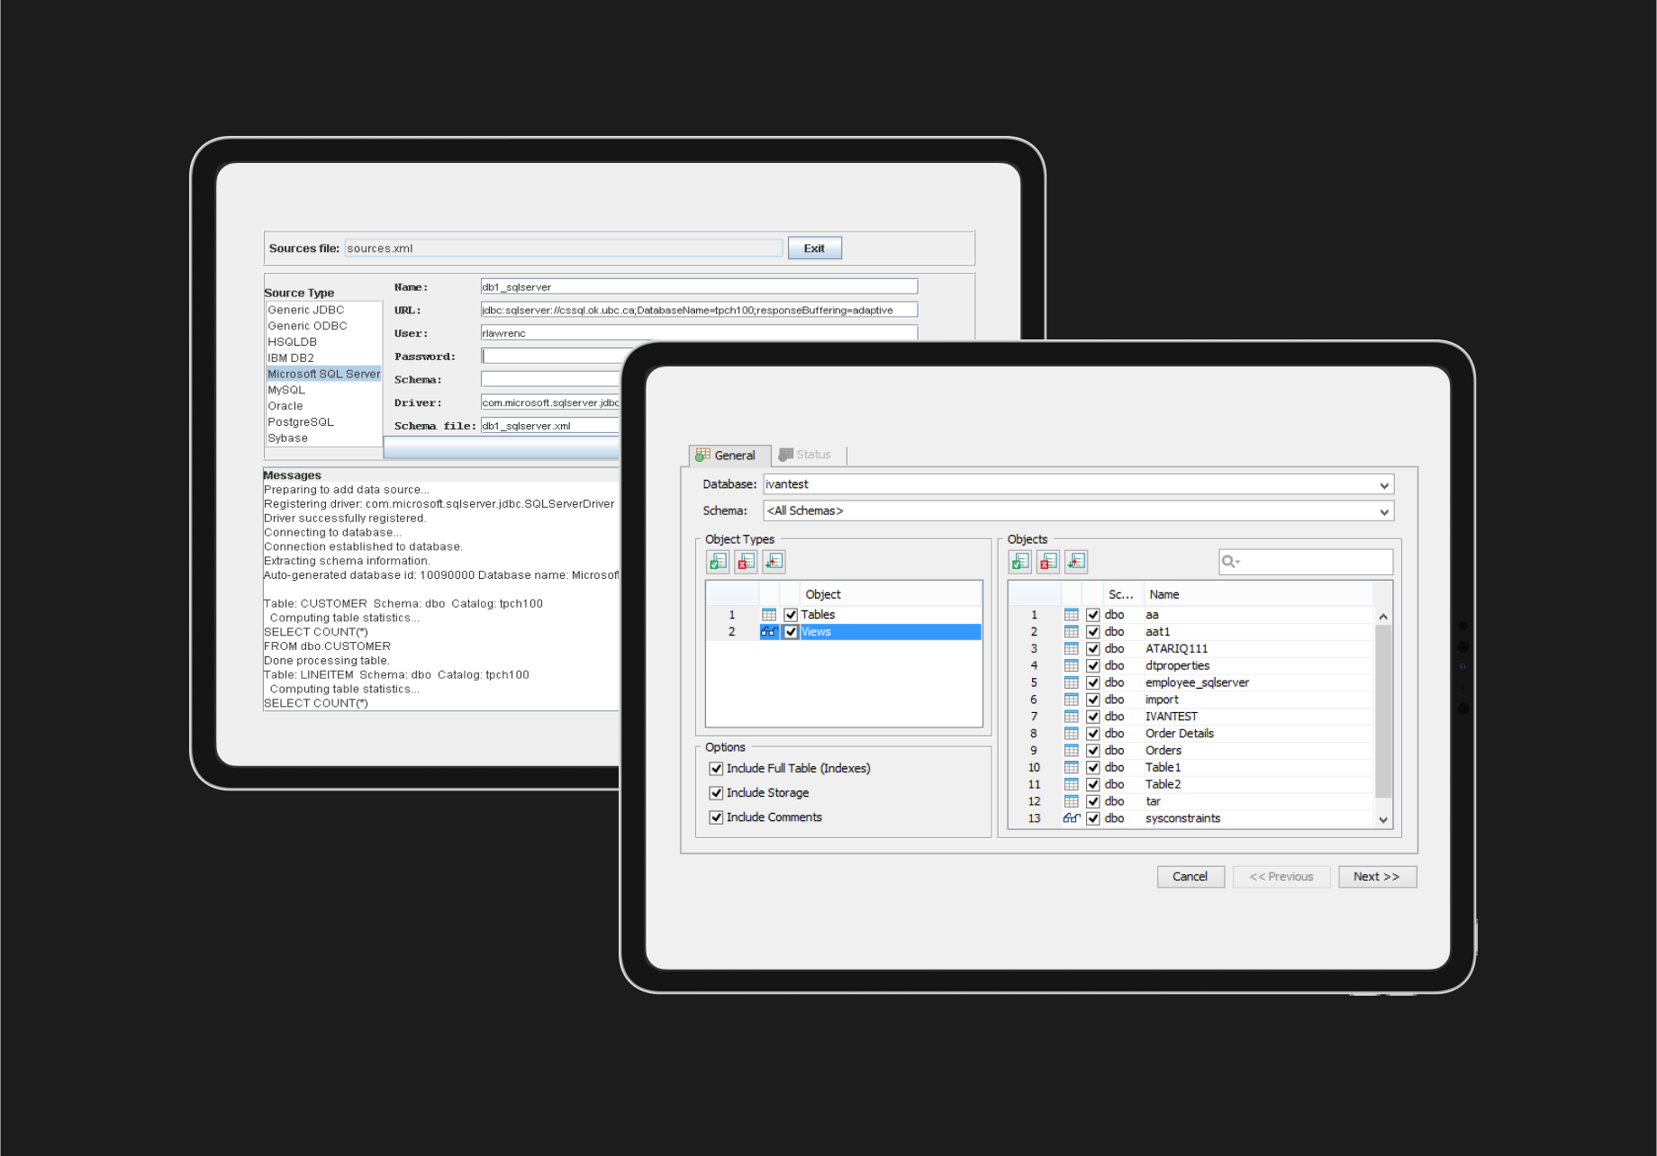Uncheck Include Full Table (Indexes)
Screen dimensions: 1657x1156
(716, 769)
